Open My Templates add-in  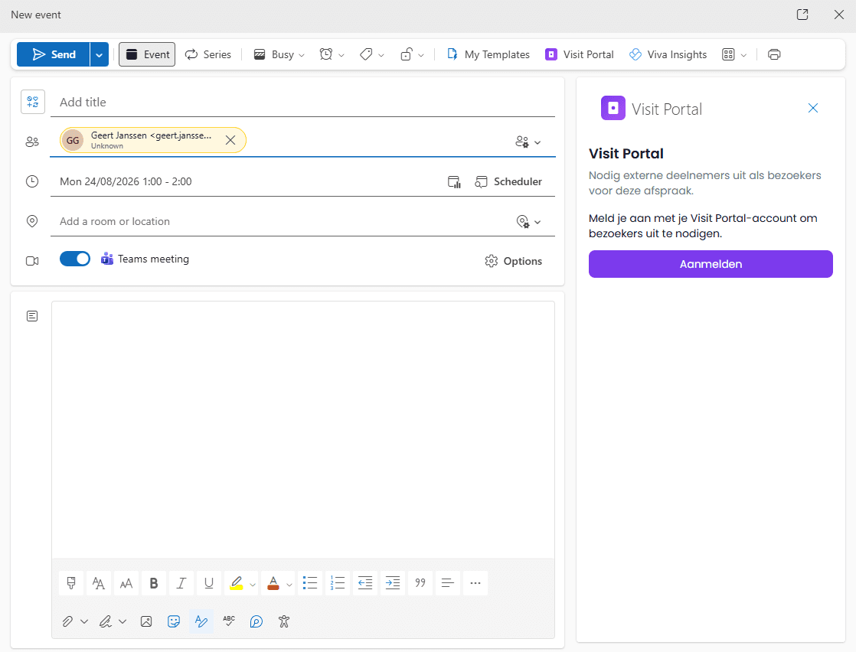tap(488, 54)
